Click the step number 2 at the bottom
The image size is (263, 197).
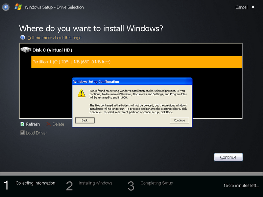pos(69,186)
